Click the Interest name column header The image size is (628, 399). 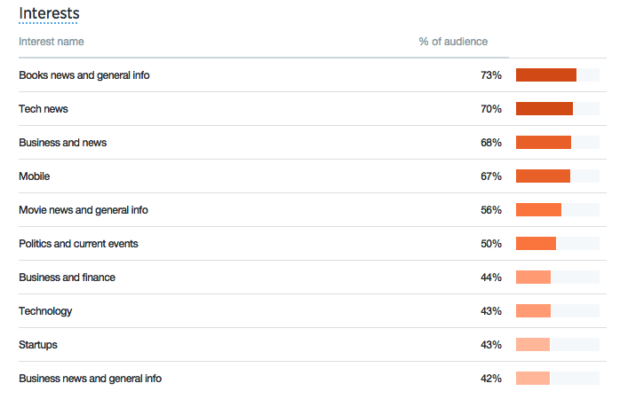tap(52, 42)
